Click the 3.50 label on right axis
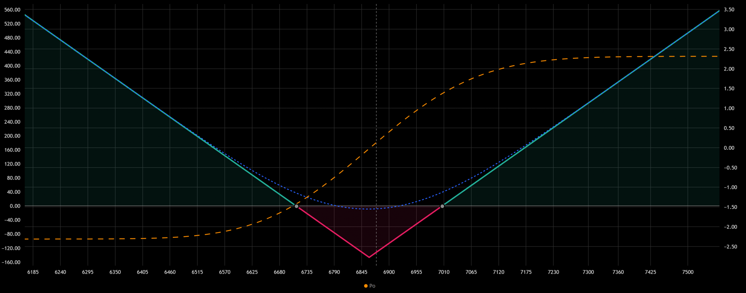The width and height of the screenshot is (746, 293). point(729,10)
